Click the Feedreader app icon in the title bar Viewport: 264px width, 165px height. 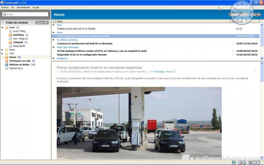point(2,3)
